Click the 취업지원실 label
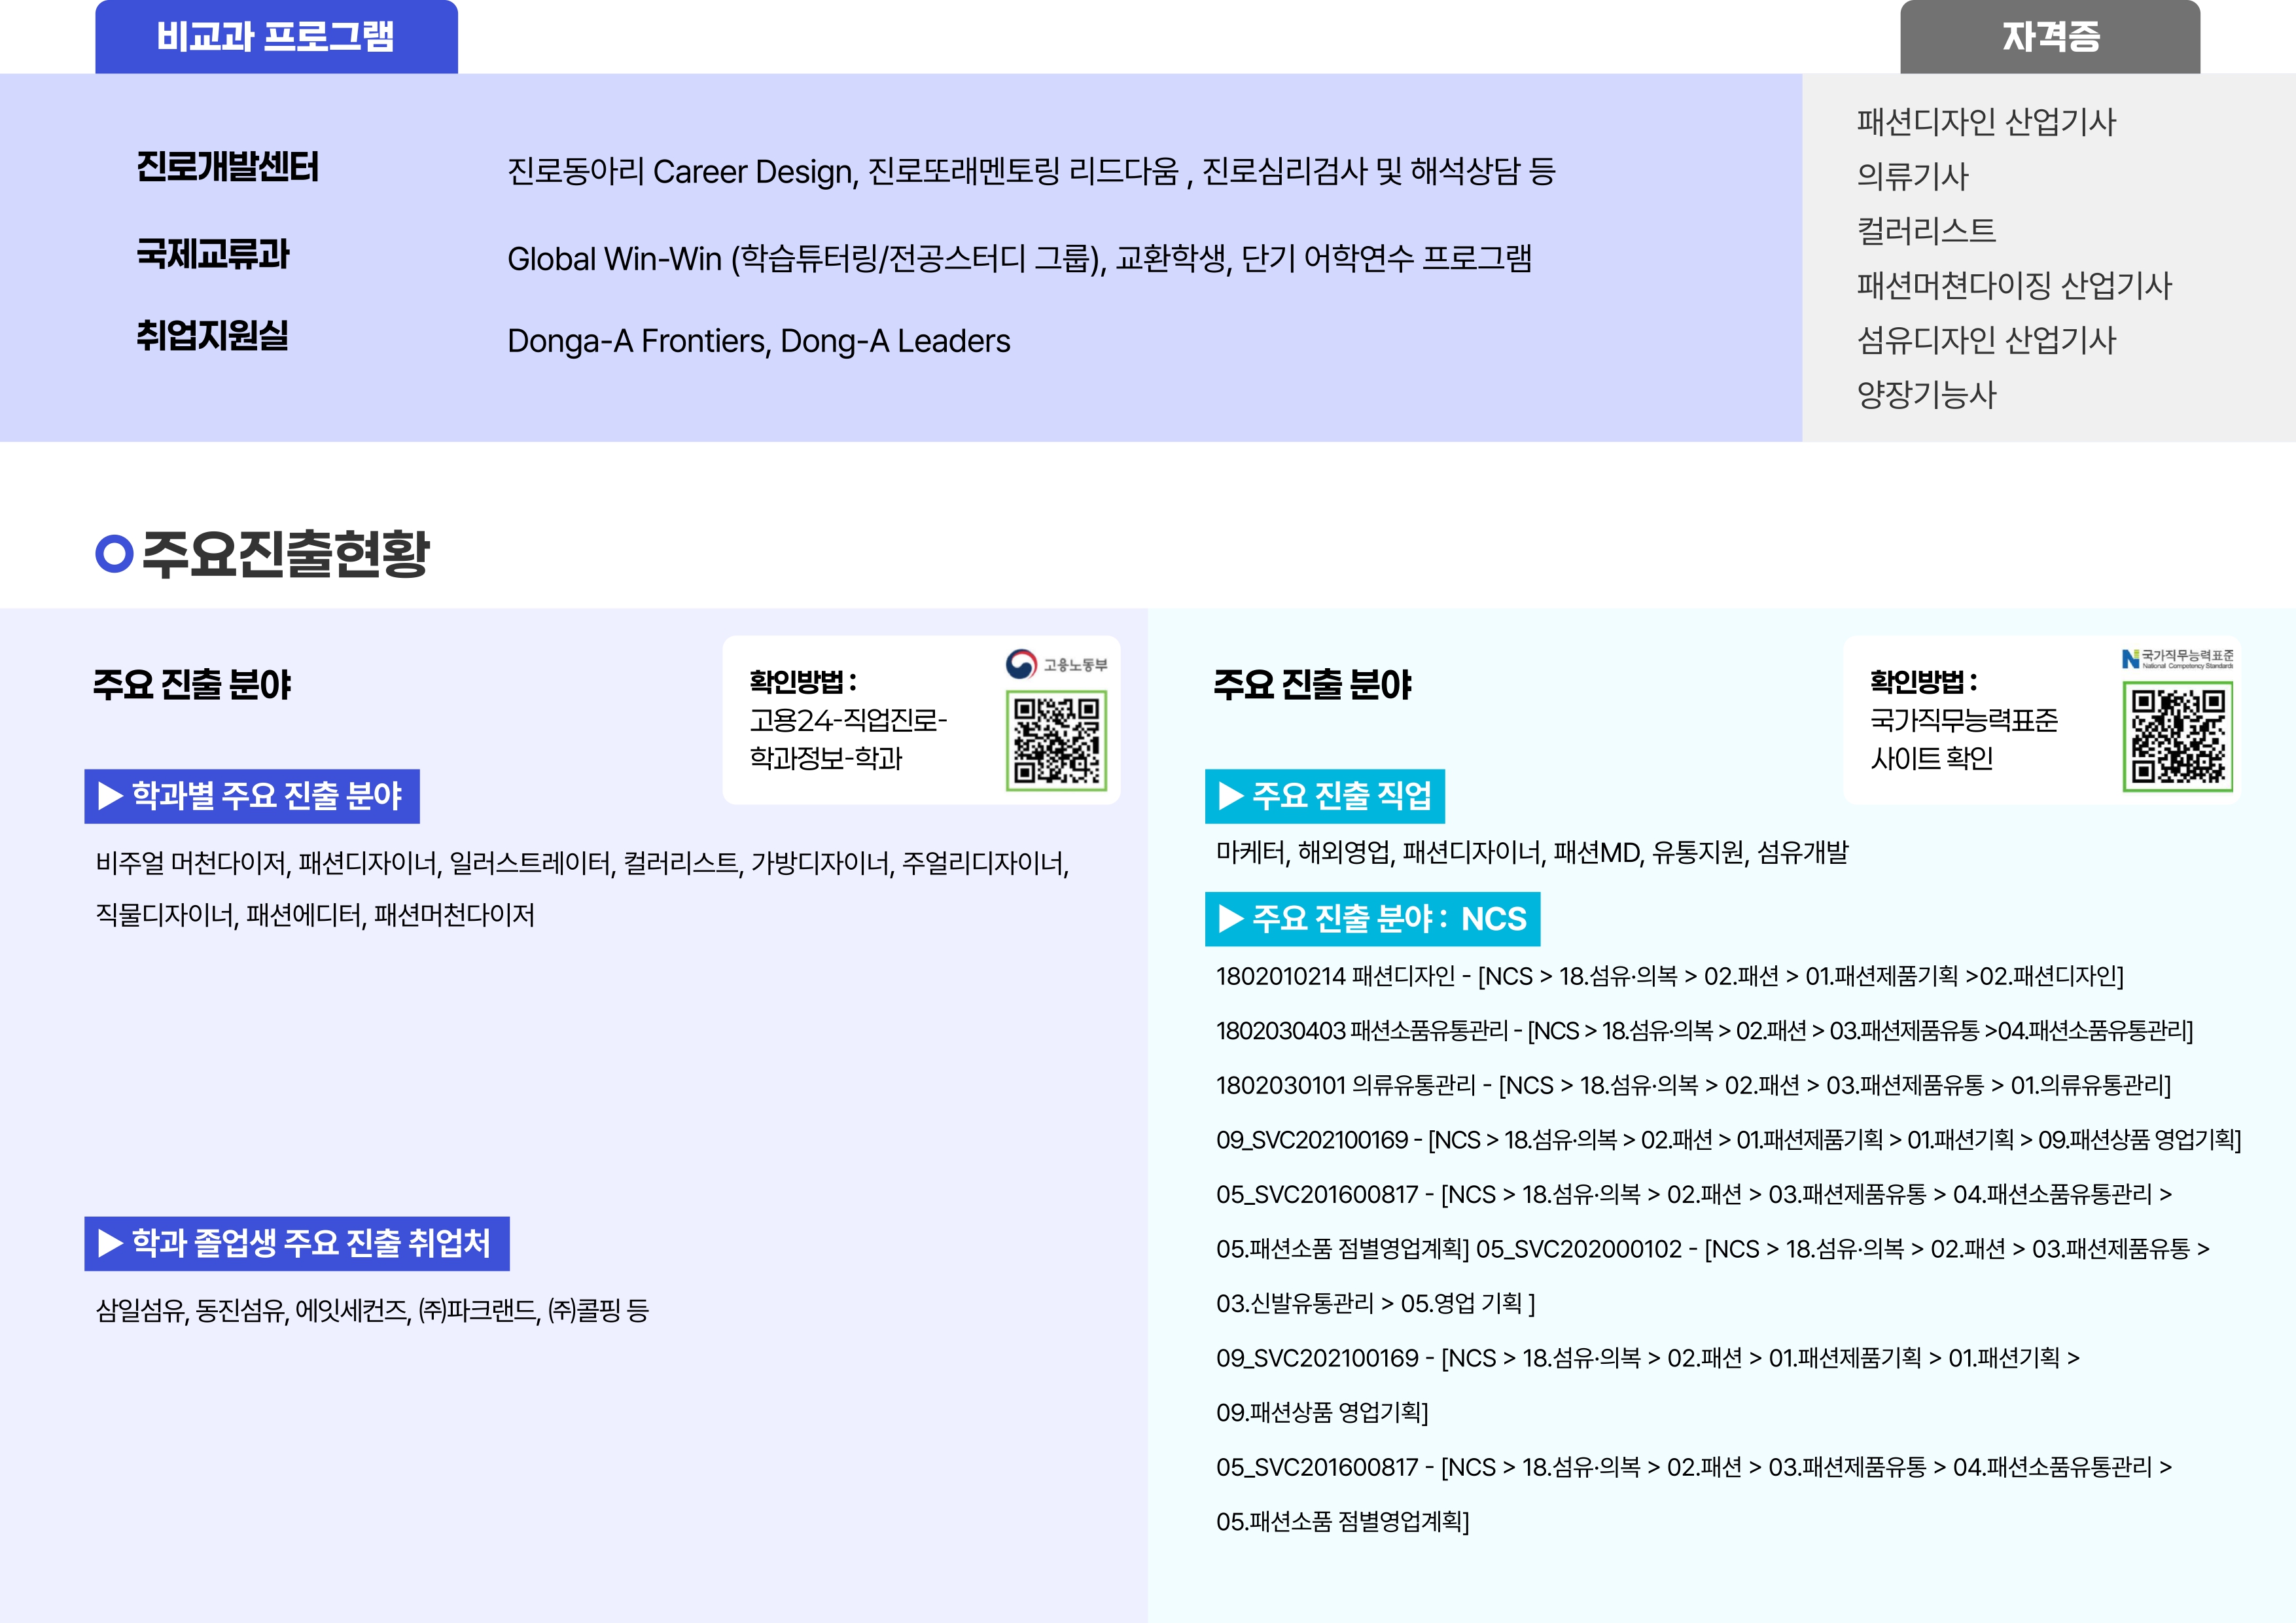 tap(212, 335)
